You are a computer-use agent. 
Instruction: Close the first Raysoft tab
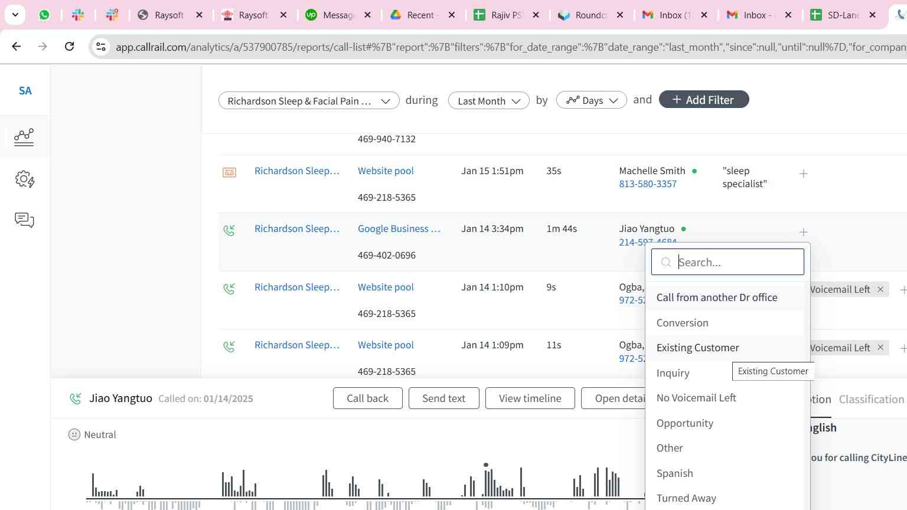coord(200,15)
